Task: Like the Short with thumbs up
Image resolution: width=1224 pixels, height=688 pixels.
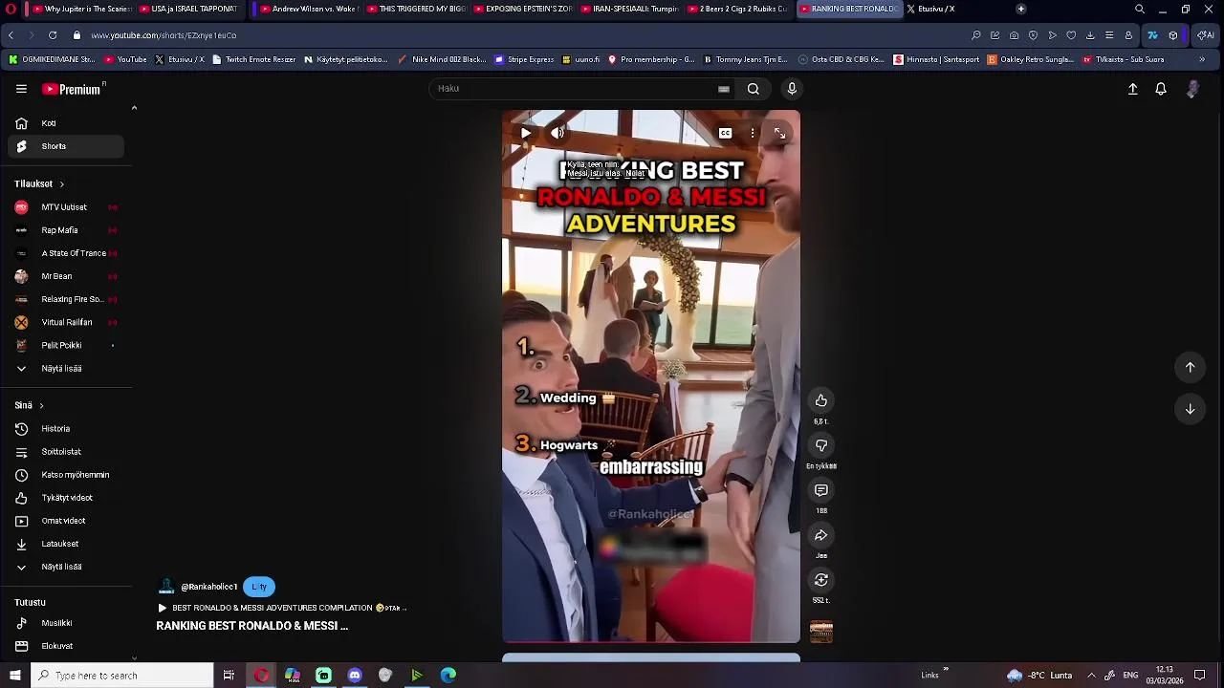Action: click(821, 400)
